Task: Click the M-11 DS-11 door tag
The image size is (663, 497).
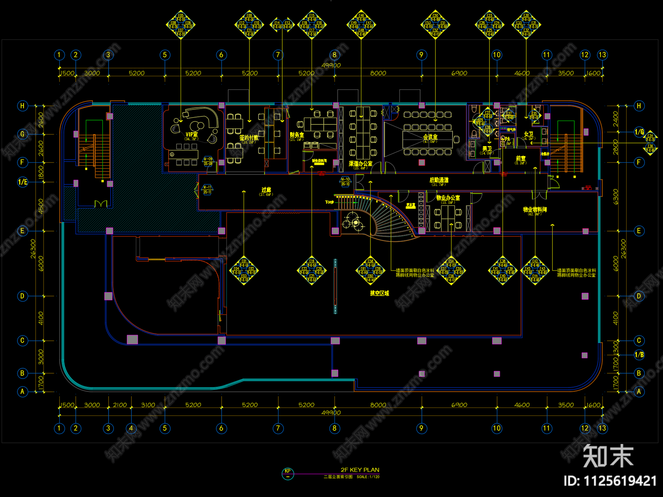Action: point(207,190)
